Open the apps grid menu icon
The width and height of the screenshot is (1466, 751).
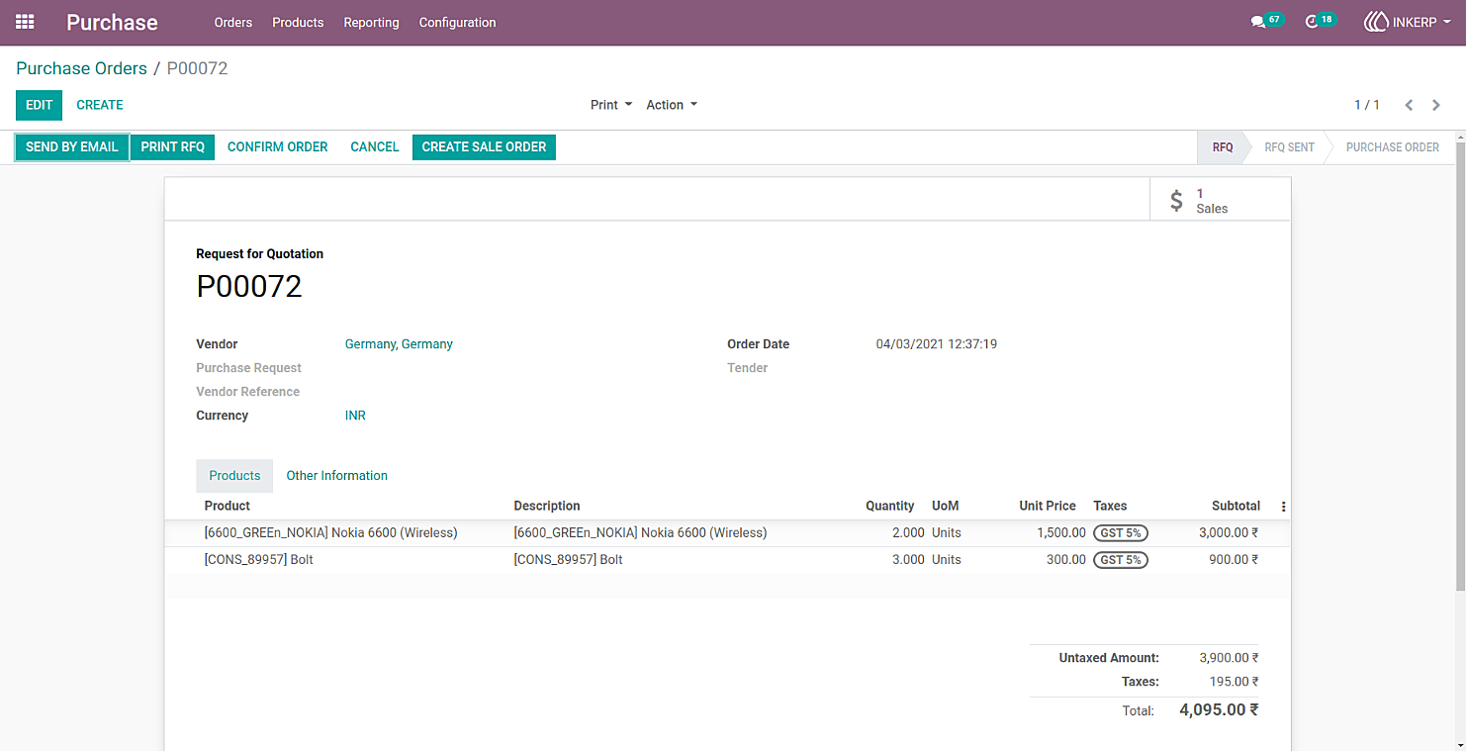point(25,22)
